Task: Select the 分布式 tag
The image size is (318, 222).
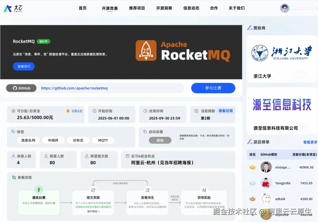Action: [x=78, y=140]
